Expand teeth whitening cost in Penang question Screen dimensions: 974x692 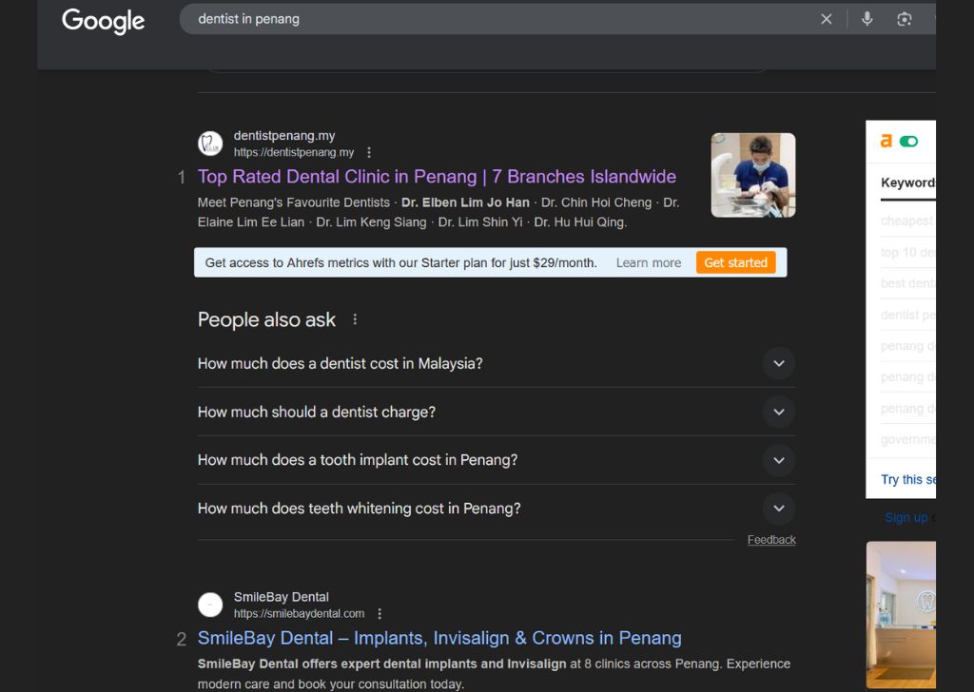tap(497, 509)
